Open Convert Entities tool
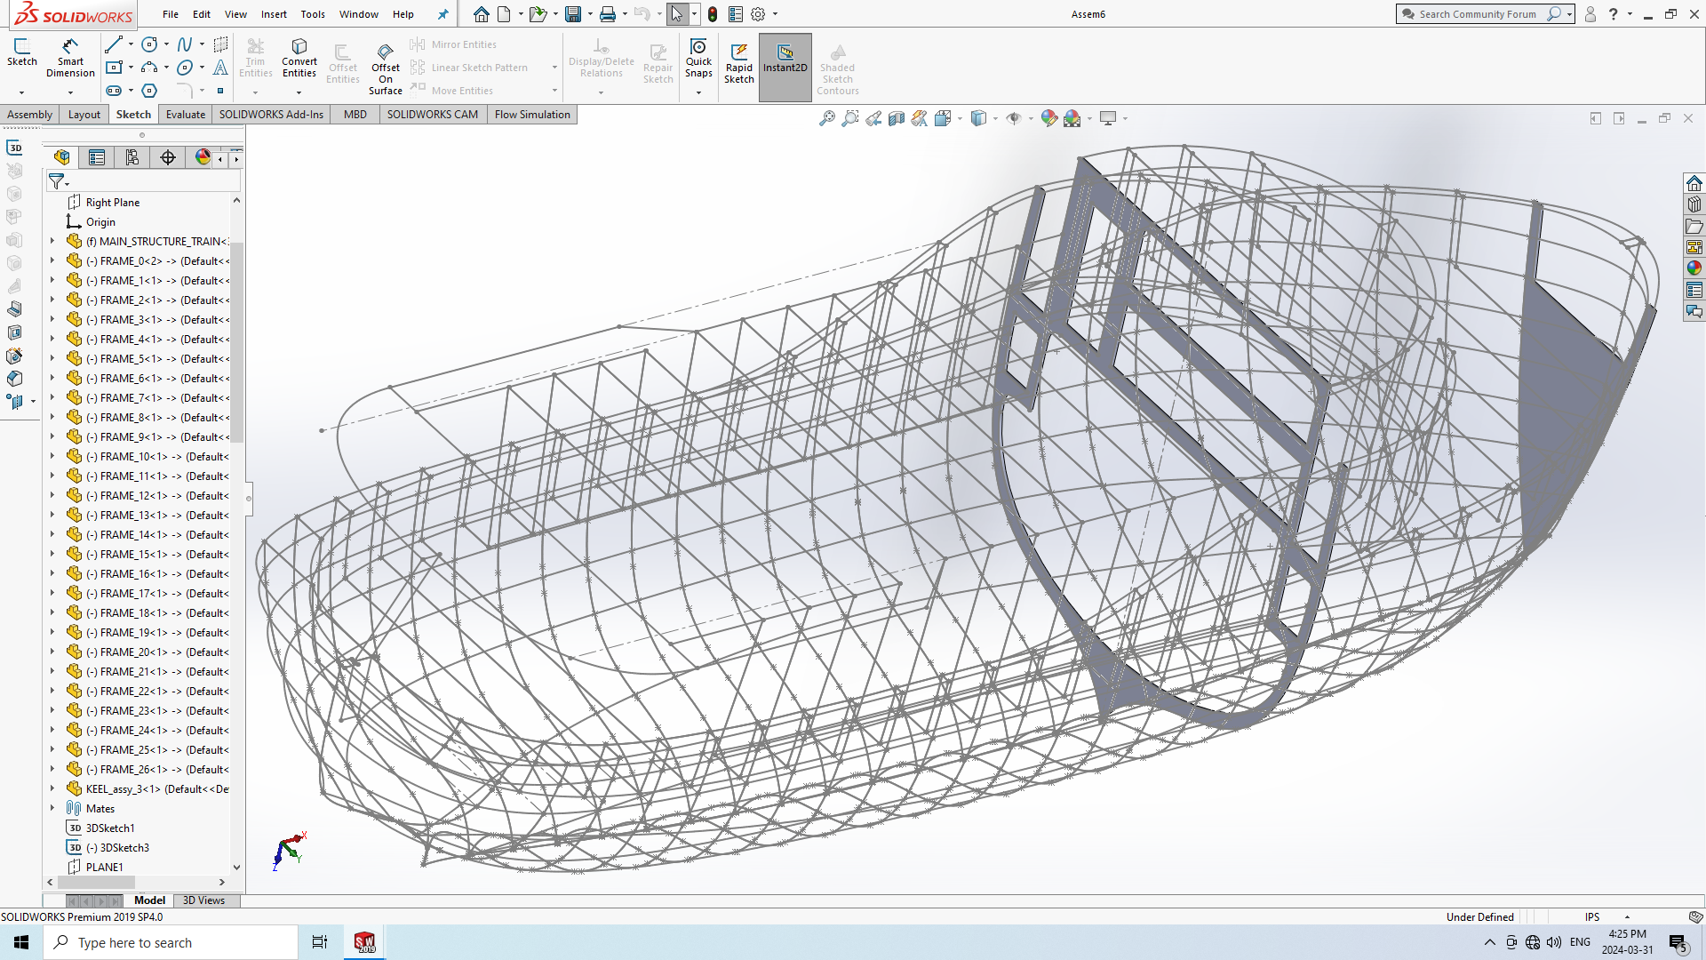This screenshot has height=960, width=1706. pos(299,59)
